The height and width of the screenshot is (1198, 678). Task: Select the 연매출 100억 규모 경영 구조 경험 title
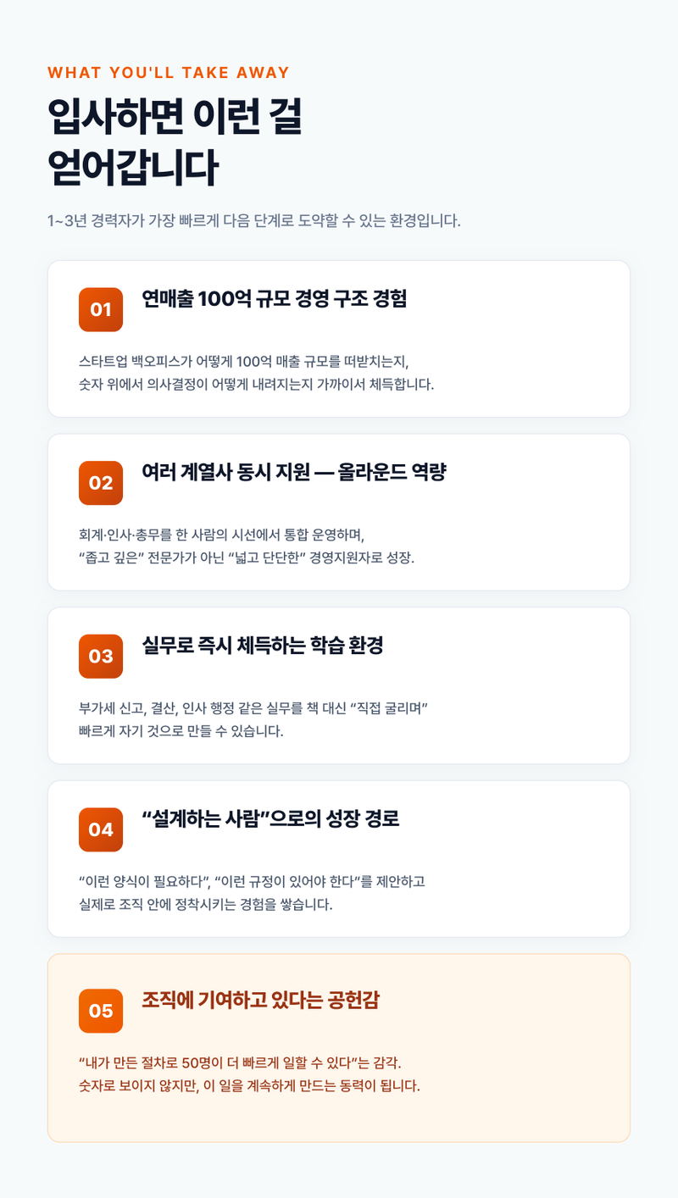(x=275, y=299)
